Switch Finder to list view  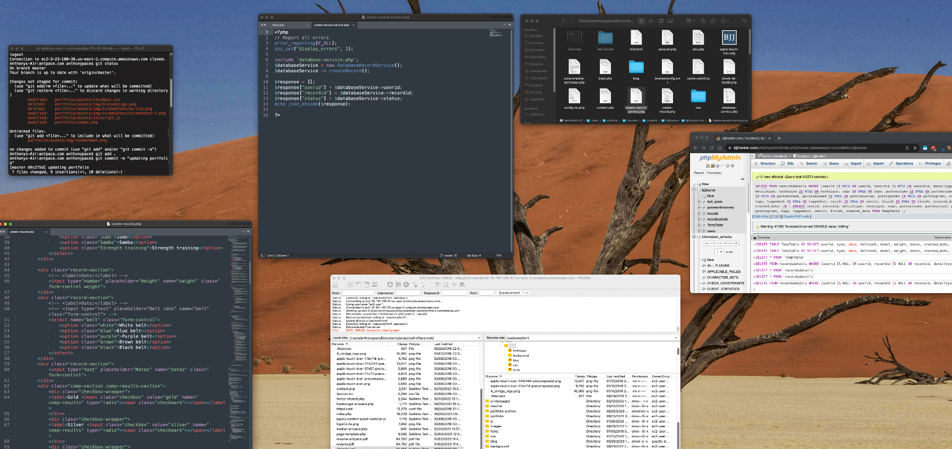651,21
